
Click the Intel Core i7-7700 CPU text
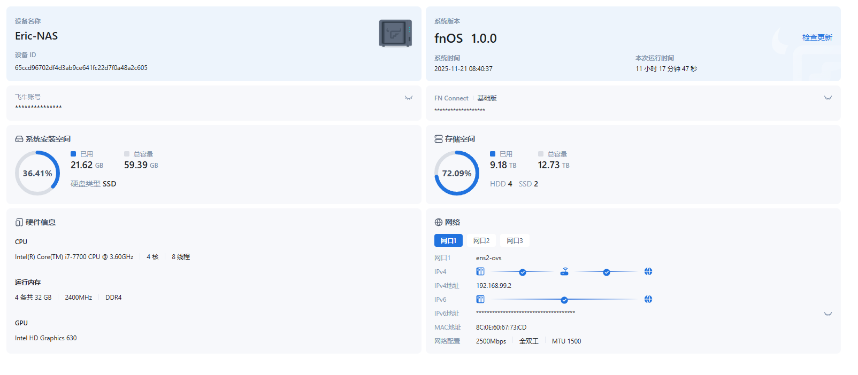[x=74, y=257]
